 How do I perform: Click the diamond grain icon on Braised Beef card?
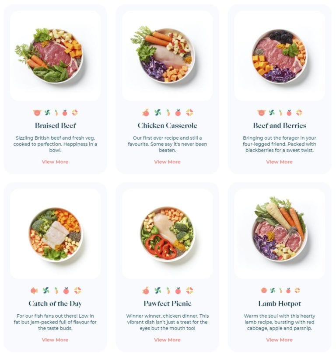(x=75, y=113)
